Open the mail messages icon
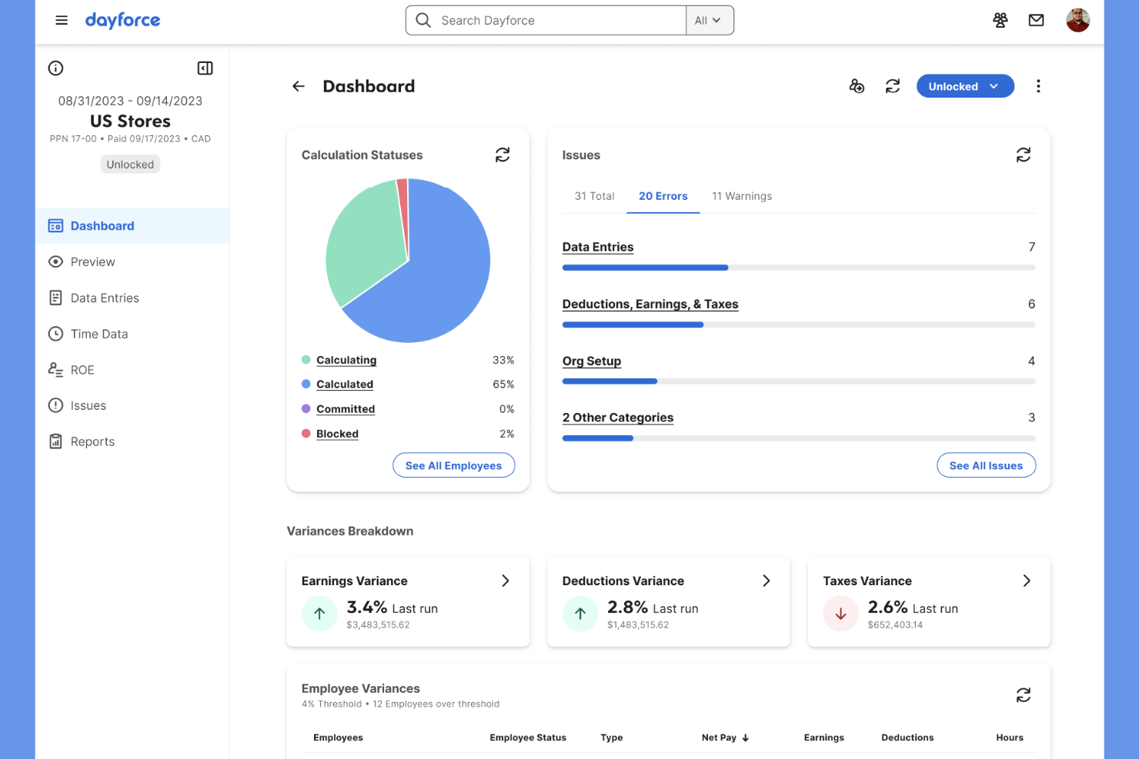The image size is (1139, 759). point(1036,20)
